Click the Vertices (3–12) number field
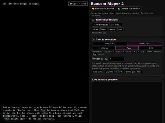Viewport: 165px width, 123px height. click(116, 59)
